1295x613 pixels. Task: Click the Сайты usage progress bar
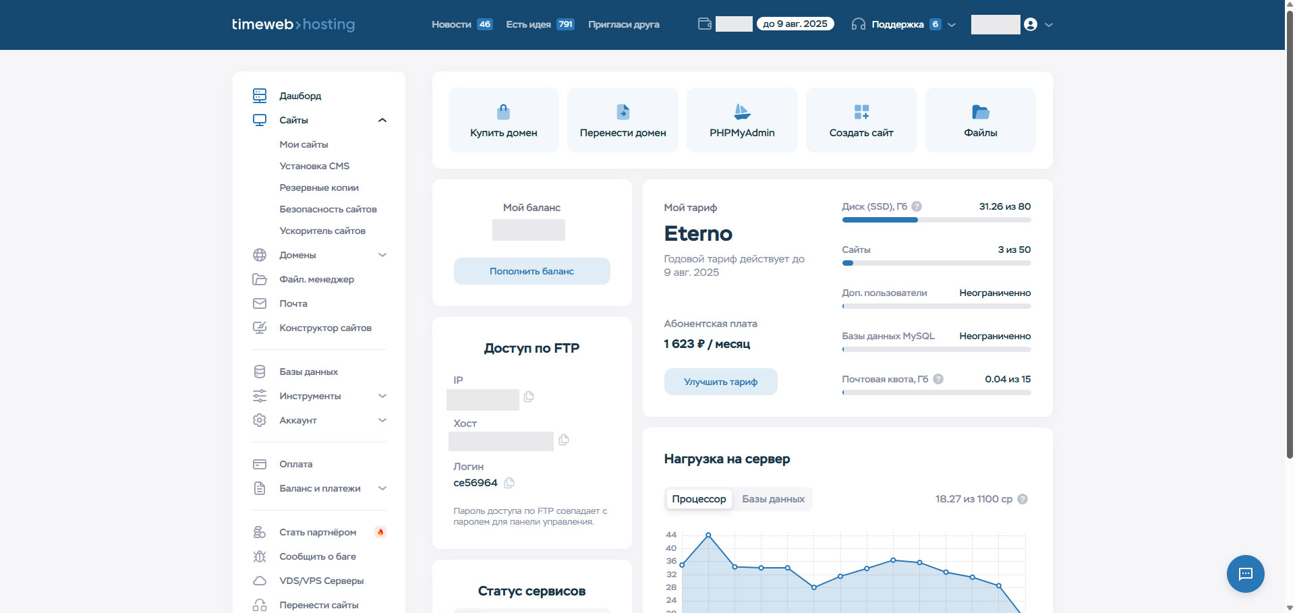pyautogui.click(x=936, y=263)
